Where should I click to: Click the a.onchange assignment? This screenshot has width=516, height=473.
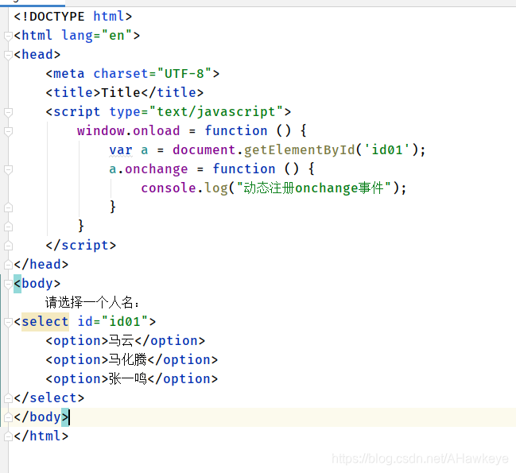point(212,169)
